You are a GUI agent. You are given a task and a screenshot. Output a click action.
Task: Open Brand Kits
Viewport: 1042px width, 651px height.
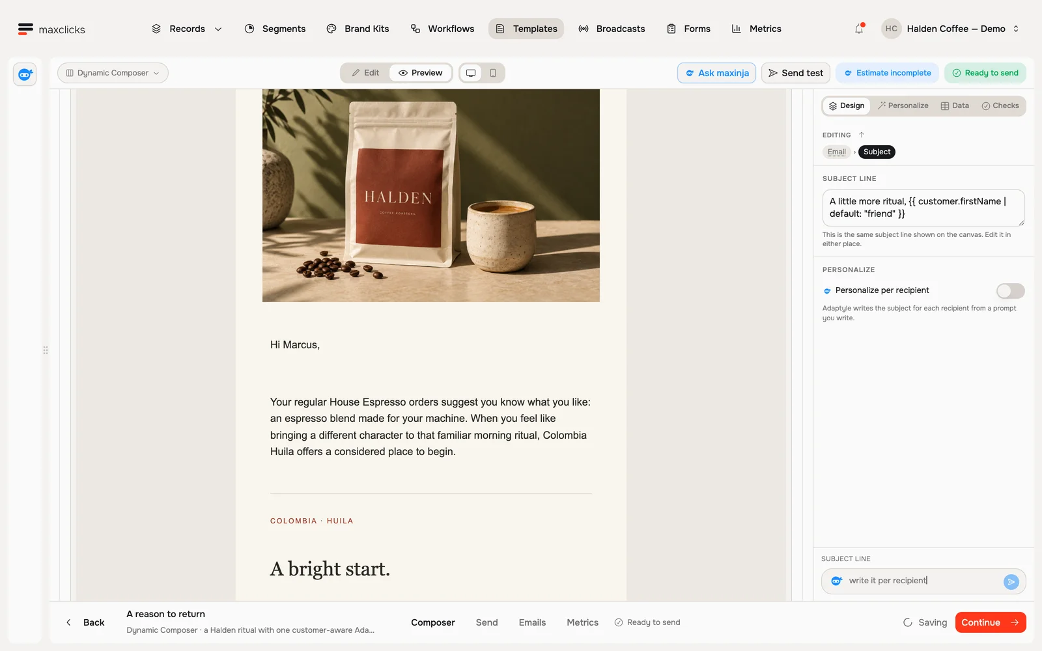(x=358, y=29)
